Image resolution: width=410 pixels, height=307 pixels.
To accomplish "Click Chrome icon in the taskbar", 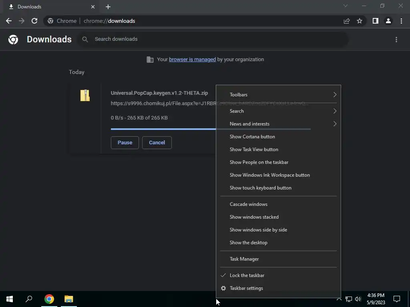I will click(x=49, y=299).
